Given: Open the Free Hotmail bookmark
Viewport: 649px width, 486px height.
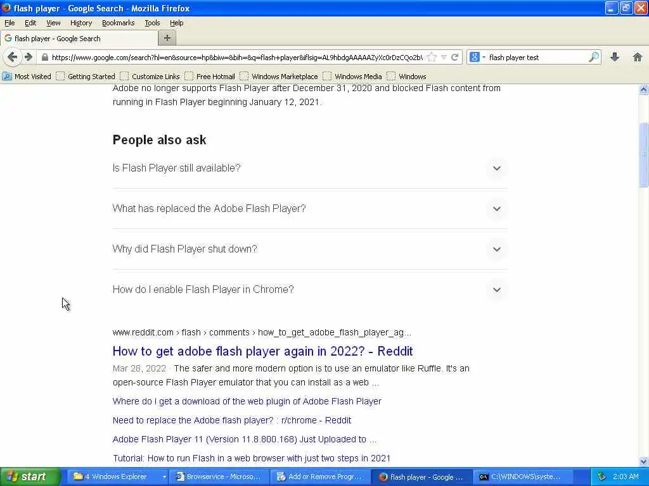Looking at the screenshot, I should (210, 77).
